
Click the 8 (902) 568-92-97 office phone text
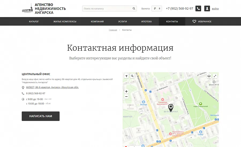pyautogui.click(x=36, y=93)
